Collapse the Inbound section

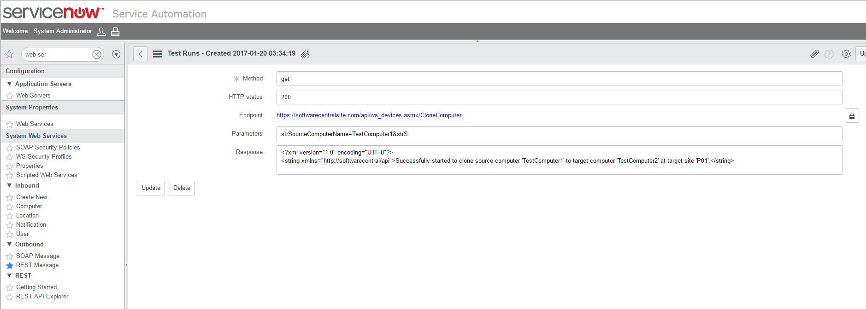pyautogui.click(x=9, y=185)
